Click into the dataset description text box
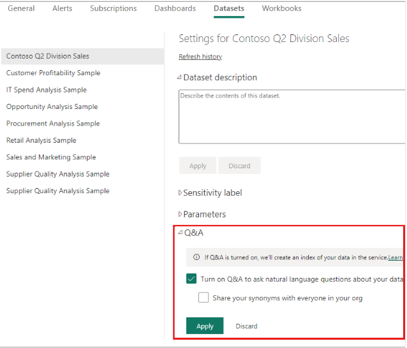This screenshot has height=348, width=407. (x=292, y=117)
